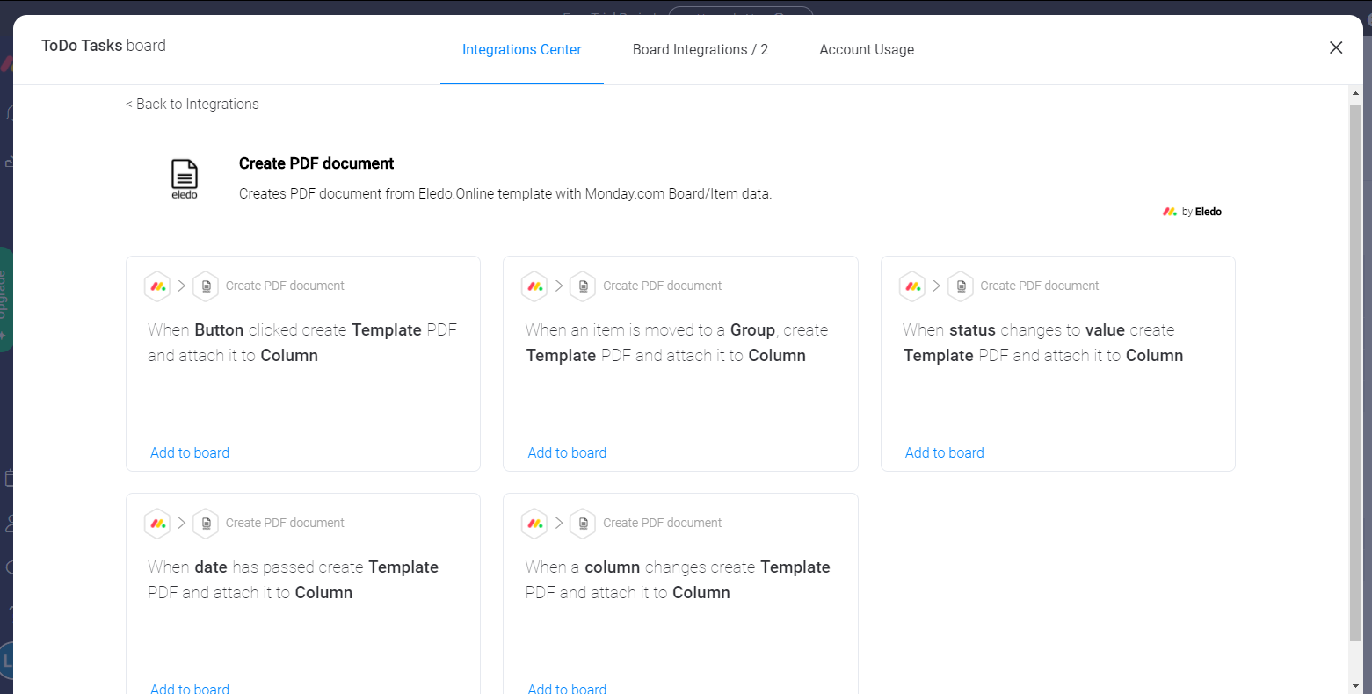
Task: Click the vertical scrollbar on the right
Action: 1354,351
